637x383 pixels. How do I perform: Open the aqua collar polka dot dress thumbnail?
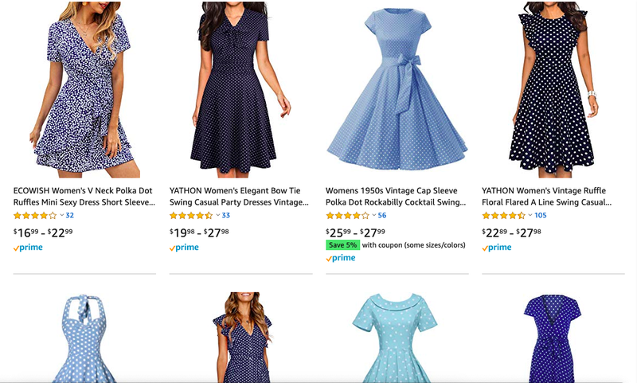(395, 338)
